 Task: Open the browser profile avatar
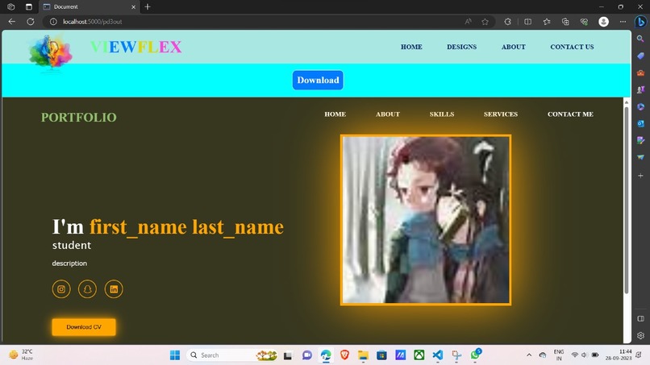(x=603, y=22)
